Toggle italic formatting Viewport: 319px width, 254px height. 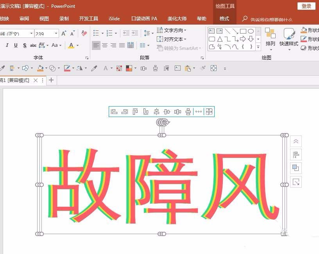[7, 45]
